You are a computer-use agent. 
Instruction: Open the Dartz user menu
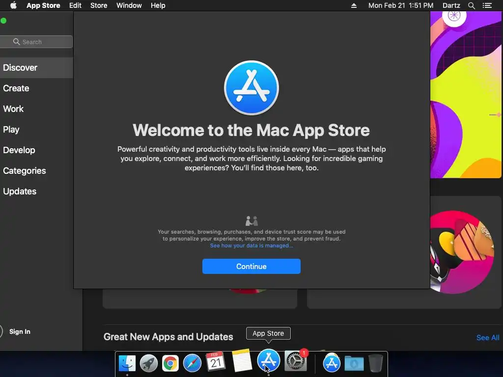click(x=451, y=5)
